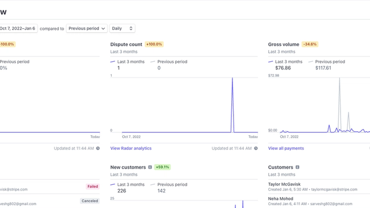Click the Previous period legend in Gross volume
370x208 pixels.
click(327, 62)
